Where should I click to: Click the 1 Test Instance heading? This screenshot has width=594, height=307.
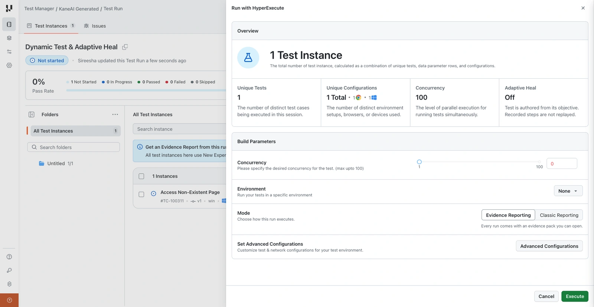pos(306,55)
